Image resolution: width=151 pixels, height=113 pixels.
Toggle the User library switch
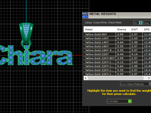point(147,23)
